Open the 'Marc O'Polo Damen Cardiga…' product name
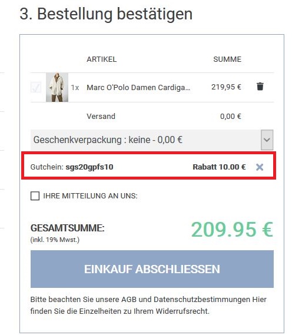 point(138,87)
